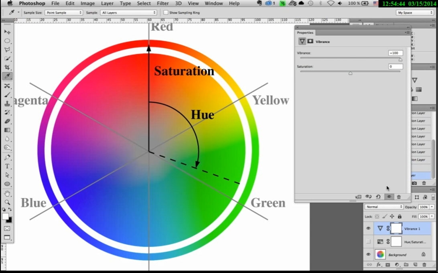Image resolution: width=438 pixels, height=273 pixels.
Task: Delete layer with Layers panel trash
Action: pyautogui.click(x=424, y=265)
